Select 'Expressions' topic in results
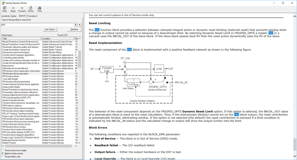Image resolution: width=297 pixels, height=160 pixels. [8, 66]
